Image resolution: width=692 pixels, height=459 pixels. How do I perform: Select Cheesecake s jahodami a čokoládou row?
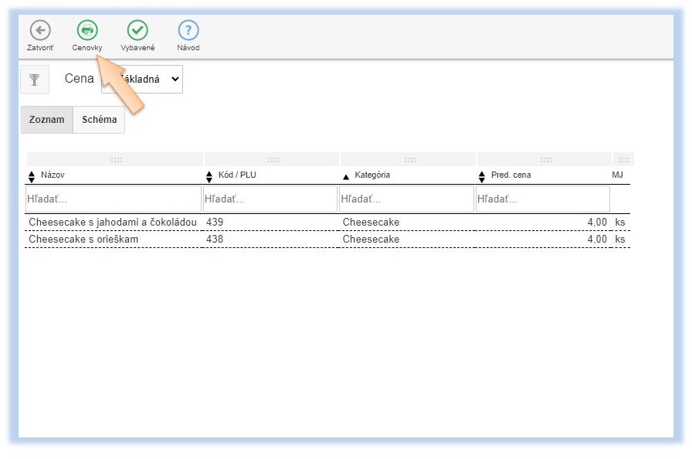[x=113, y=223]
